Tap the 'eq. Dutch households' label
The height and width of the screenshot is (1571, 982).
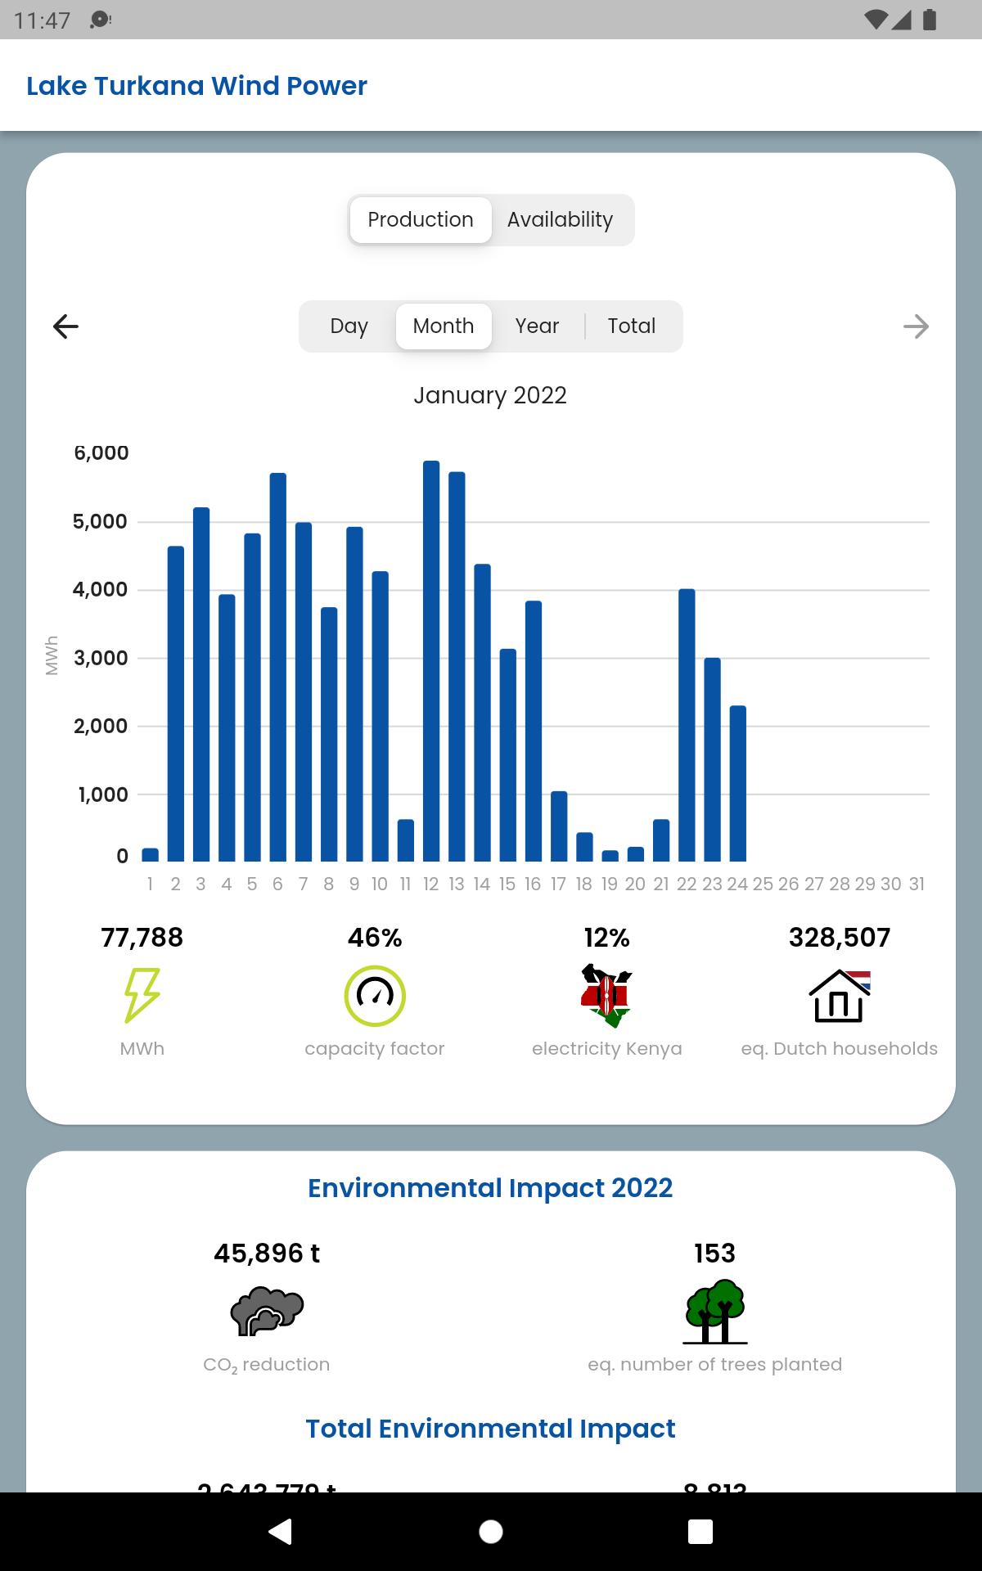(x=840, y=1049)
